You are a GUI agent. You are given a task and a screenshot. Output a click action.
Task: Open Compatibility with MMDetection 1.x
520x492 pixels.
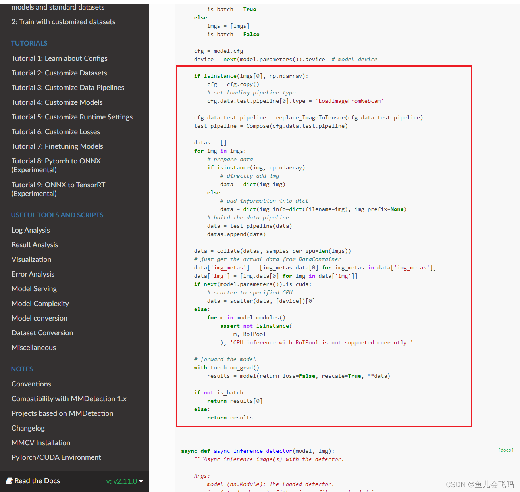pos(69,398)
